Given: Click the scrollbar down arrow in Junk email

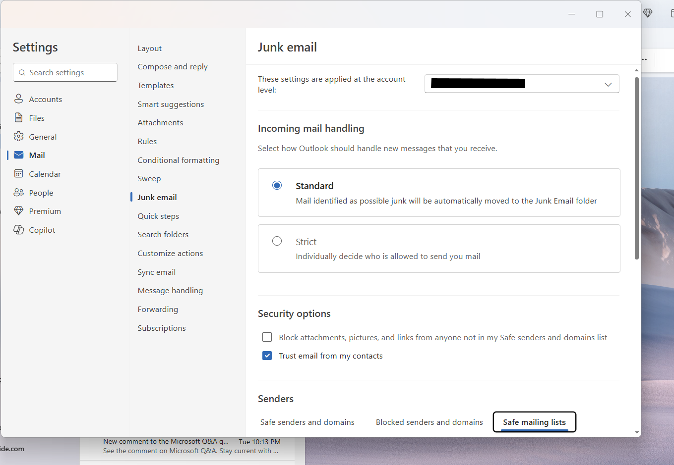Looking at the screenshot, I should point(637,432).
